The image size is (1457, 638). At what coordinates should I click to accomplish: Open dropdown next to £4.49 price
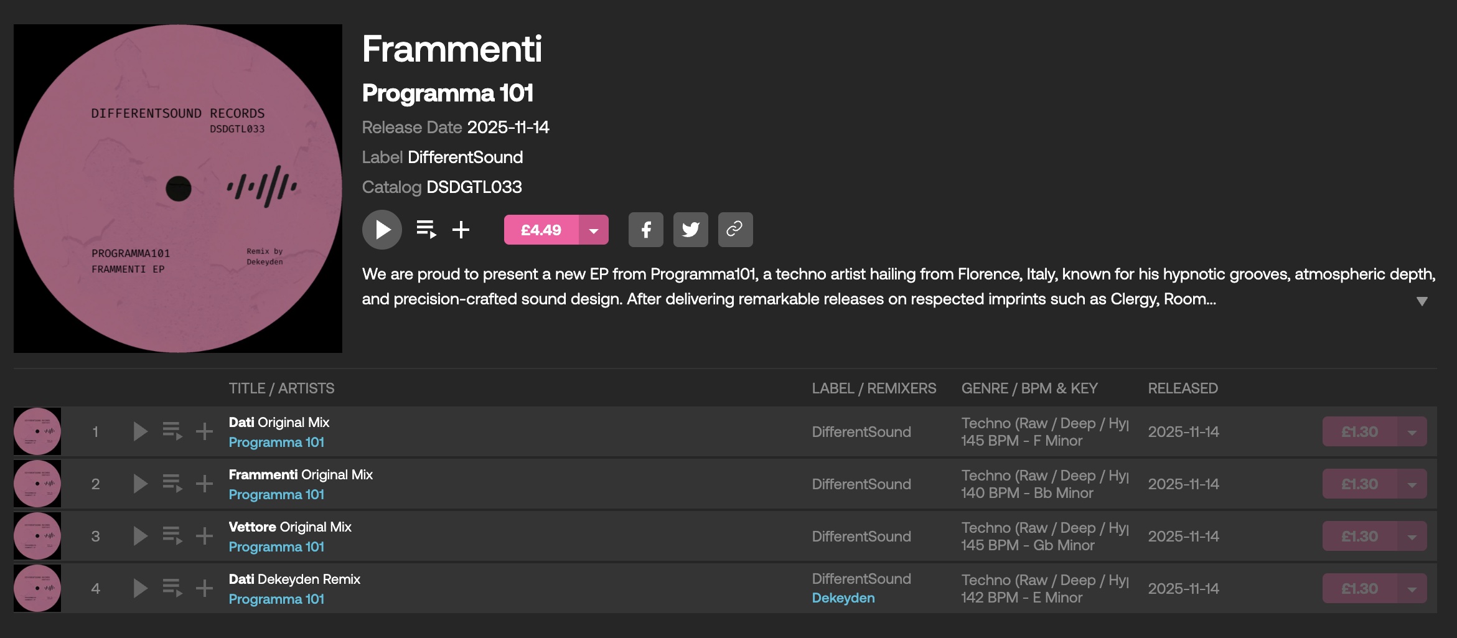594,230
